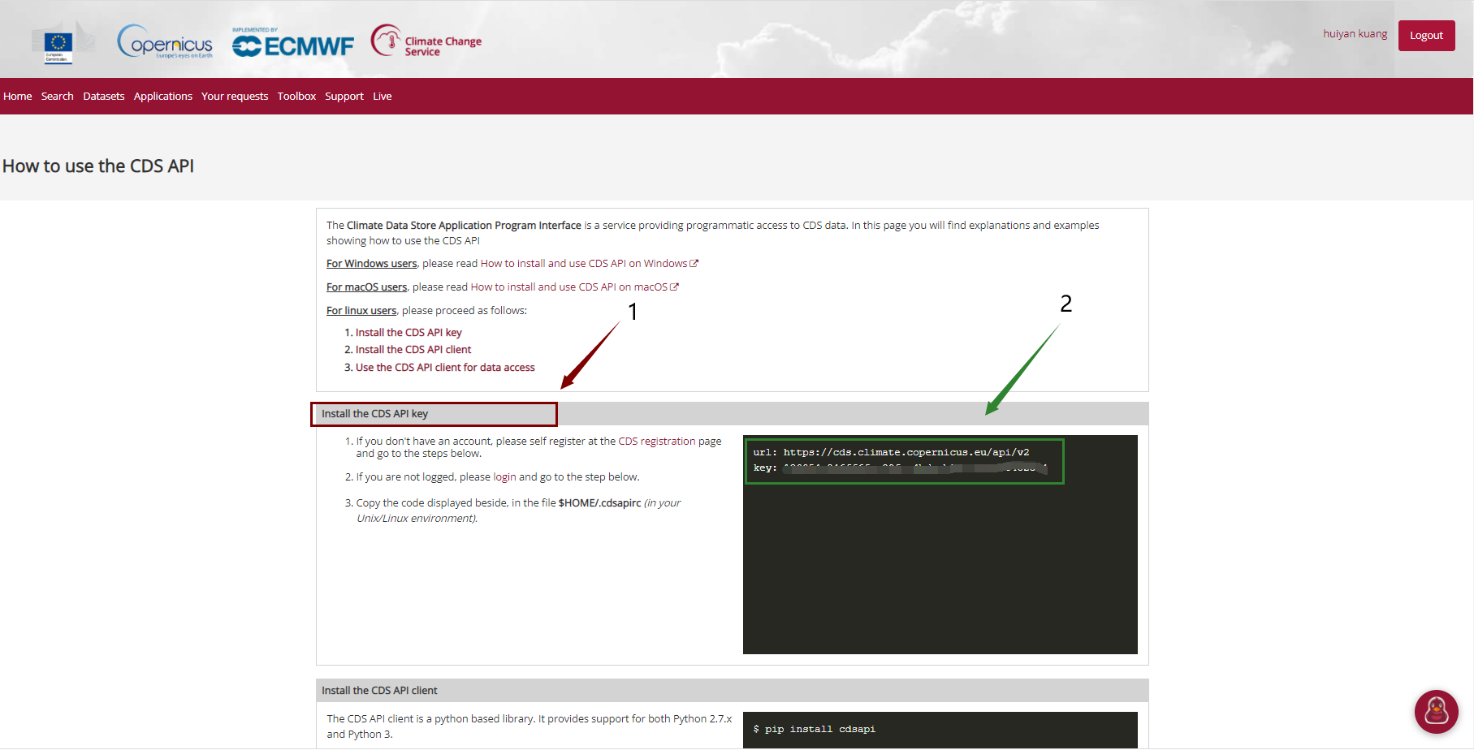The width and height of the screenshot is (1474, 750).
Task: Open the support chat bubble
Action: [1436, 712]
